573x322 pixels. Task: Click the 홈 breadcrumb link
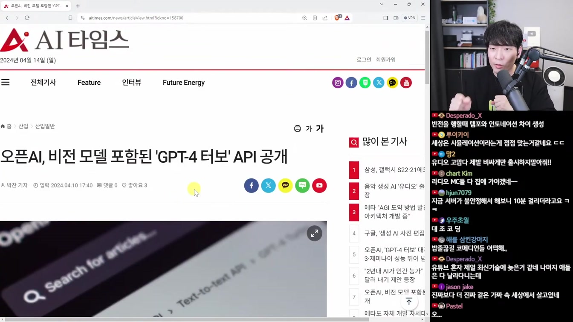[6, 126]
